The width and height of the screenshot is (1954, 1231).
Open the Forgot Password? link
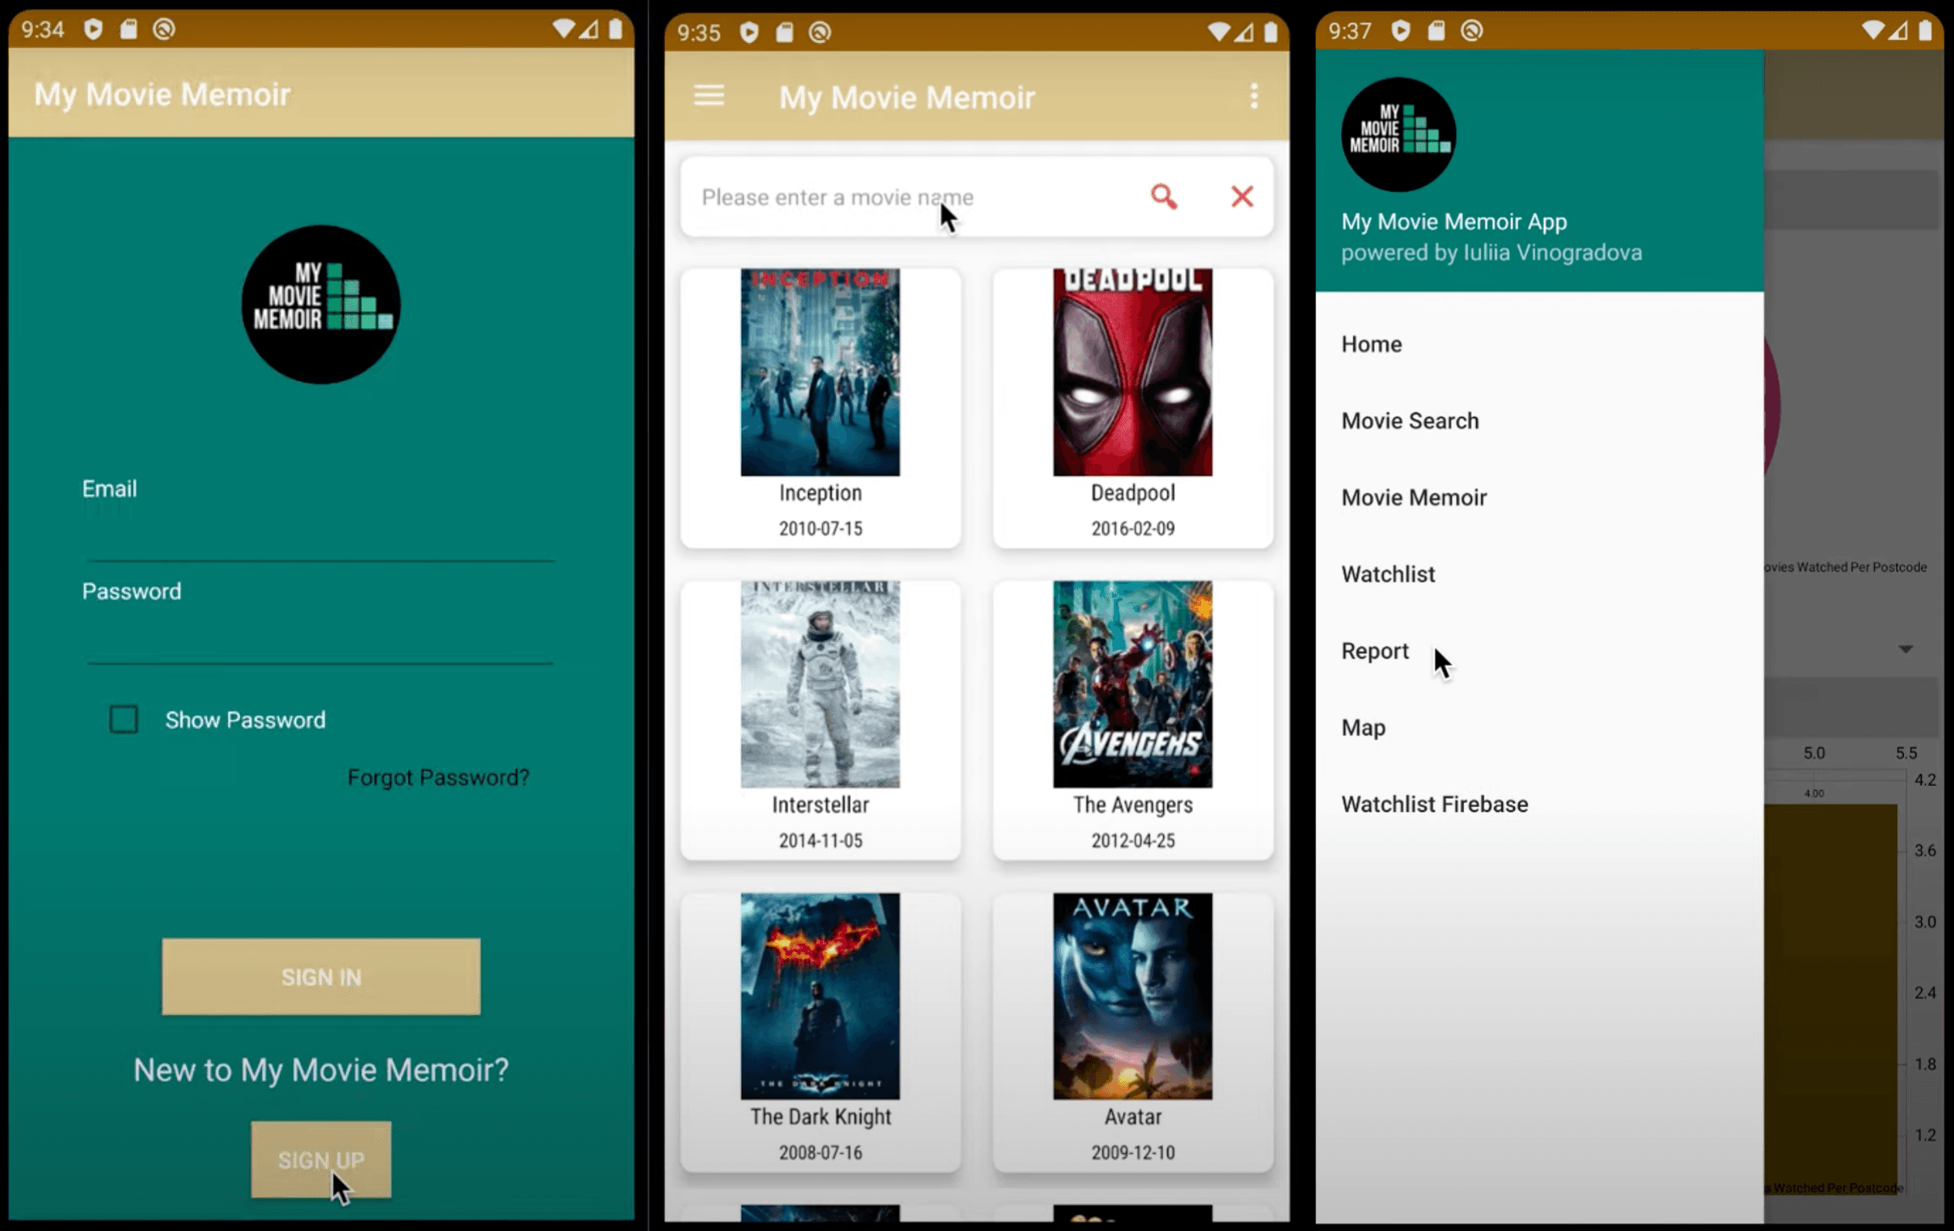pyautogui.click(x=438, y=777)
